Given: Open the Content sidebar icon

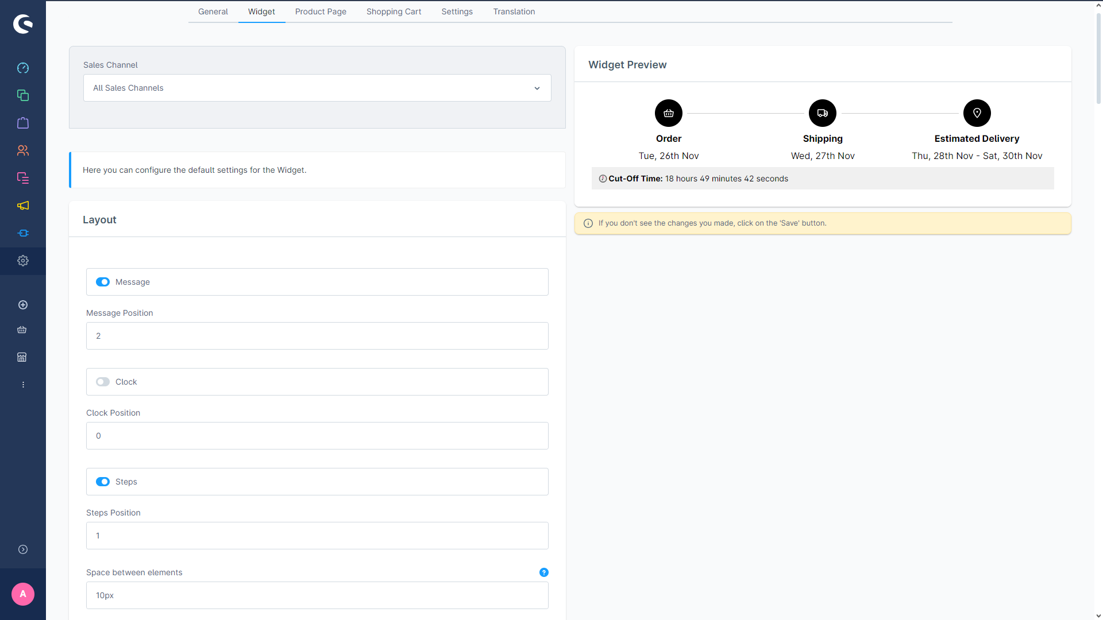Looking at the screenshot, I should pyautogui.click(x=23, y=178).
